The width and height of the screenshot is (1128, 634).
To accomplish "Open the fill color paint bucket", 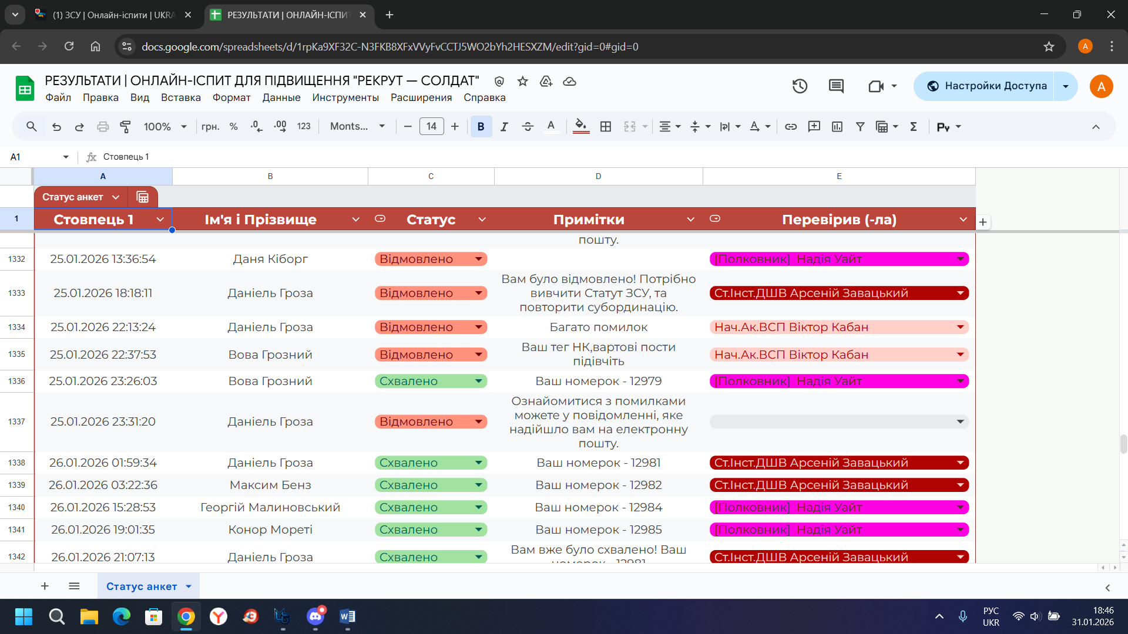I will [580, 126].
